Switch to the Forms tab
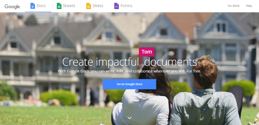The width and height of the screenshot is (259, 125). tap(123, 6)
